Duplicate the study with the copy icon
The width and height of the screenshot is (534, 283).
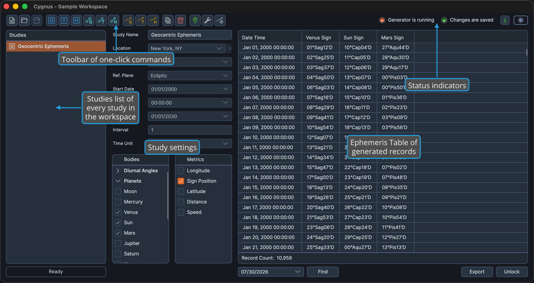(x=168, y=20)
